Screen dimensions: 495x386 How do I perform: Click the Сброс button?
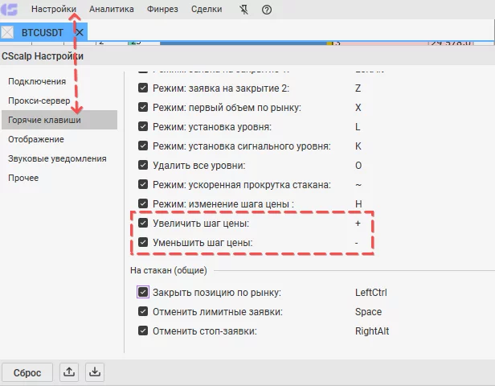[27, 372]
